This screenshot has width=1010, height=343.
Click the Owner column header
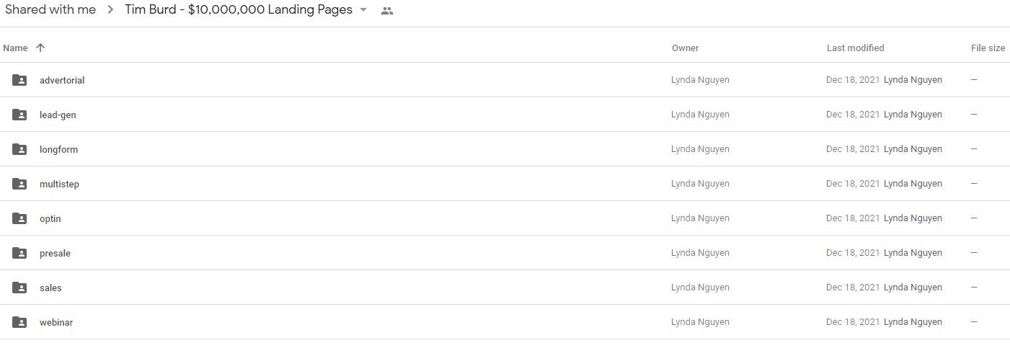click(x=685, y=48)
